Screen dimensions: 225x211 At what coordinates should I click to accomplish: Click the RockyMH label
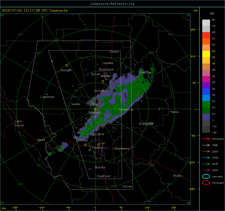click(66, 70)
